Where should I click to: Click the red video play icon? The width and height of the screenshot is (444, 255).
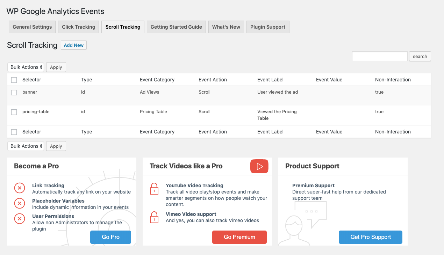click(259, 166)
